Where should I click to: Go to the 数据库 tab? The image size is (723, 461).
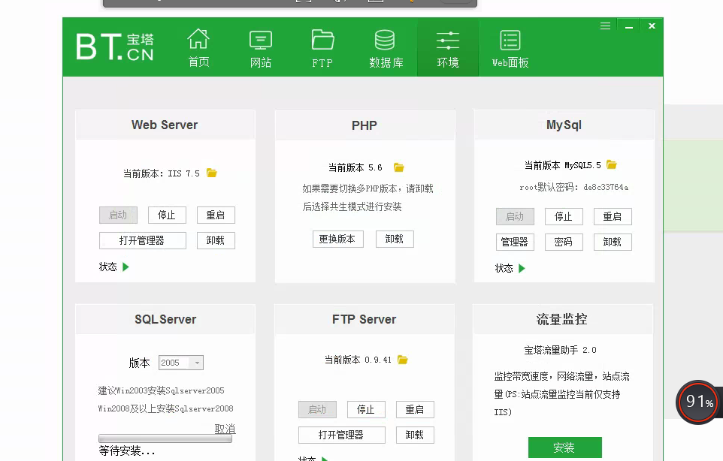pyautogui.click(x=386, y=48)
